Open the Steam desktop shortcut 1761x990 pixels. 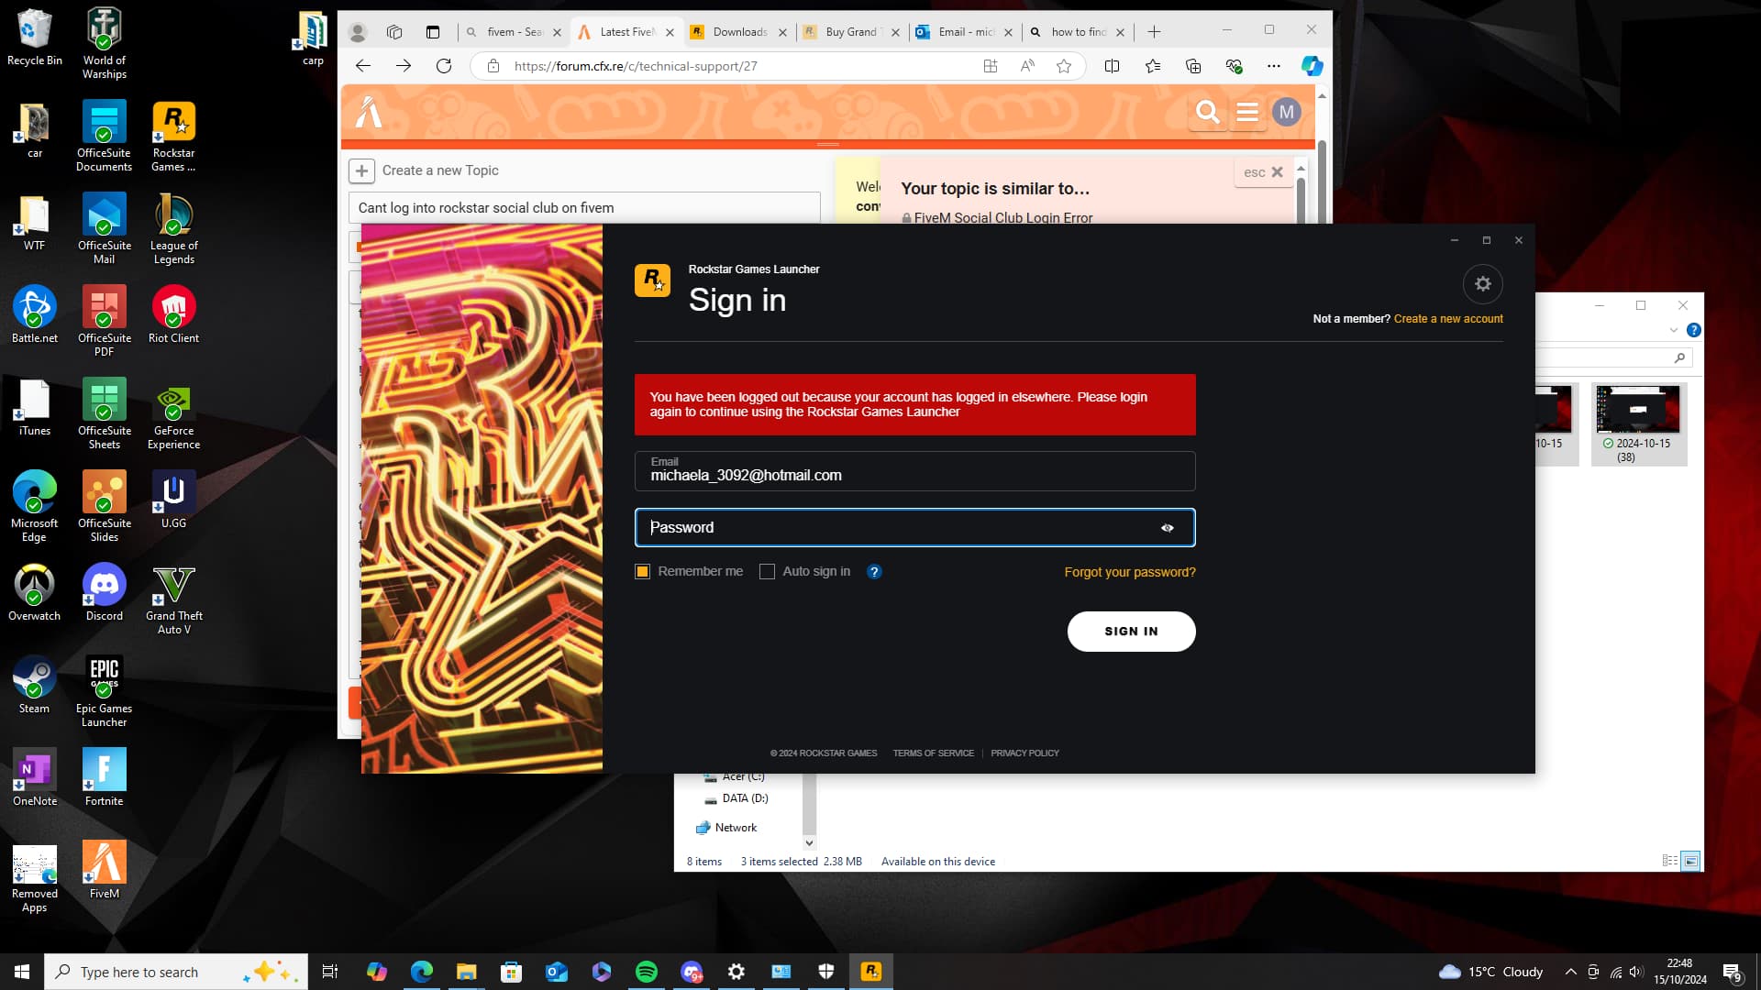click(34, 685)
